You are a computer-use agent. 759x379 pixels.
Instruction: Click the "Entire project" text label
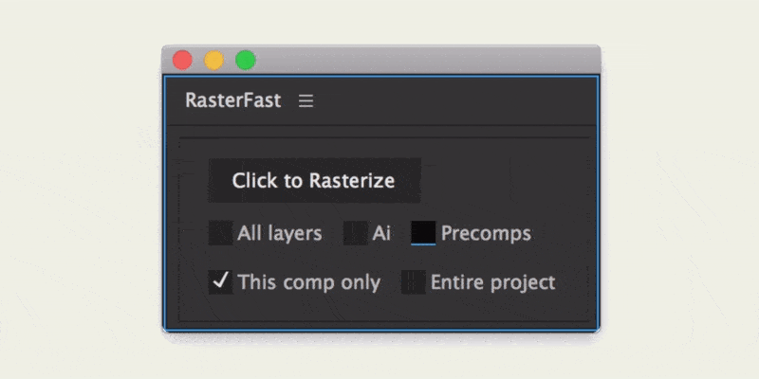492,282
